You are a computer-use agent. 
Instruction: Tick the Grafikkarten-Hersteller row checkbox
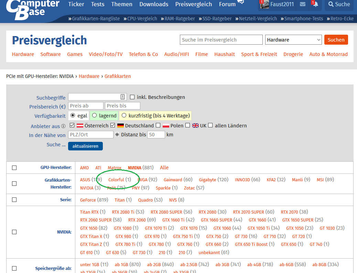pos(14,183)
